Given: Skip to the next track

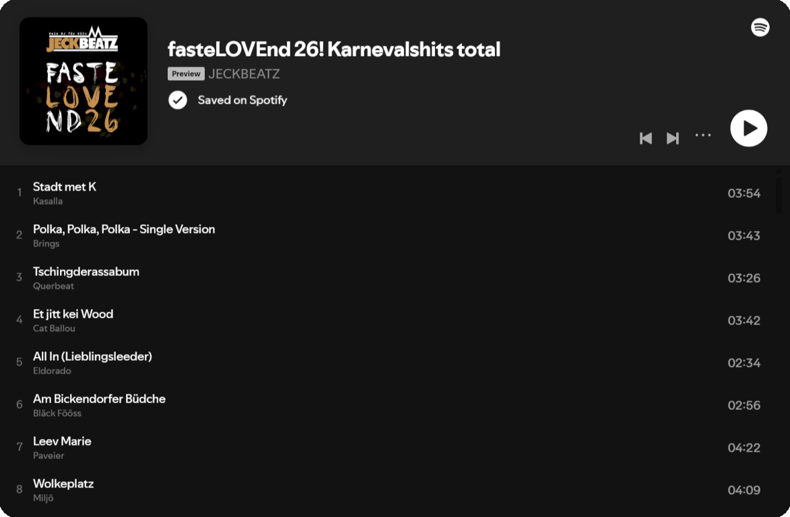Looking at the screenshot, I should tap(672, 138).
